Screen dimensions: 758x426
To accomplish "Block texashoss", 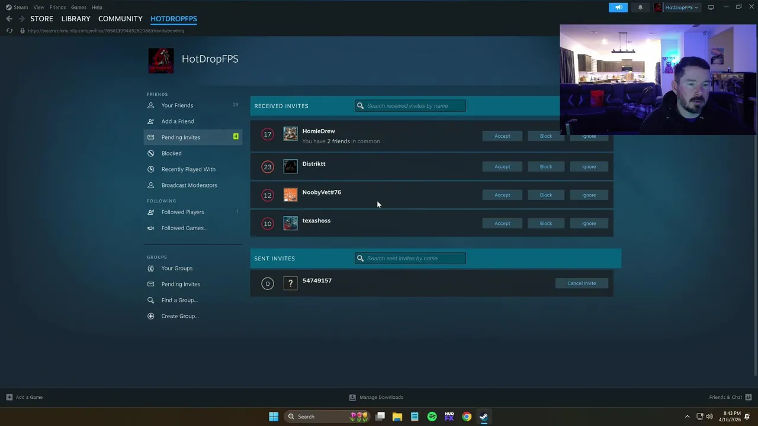I will click(x=546, y=224).
